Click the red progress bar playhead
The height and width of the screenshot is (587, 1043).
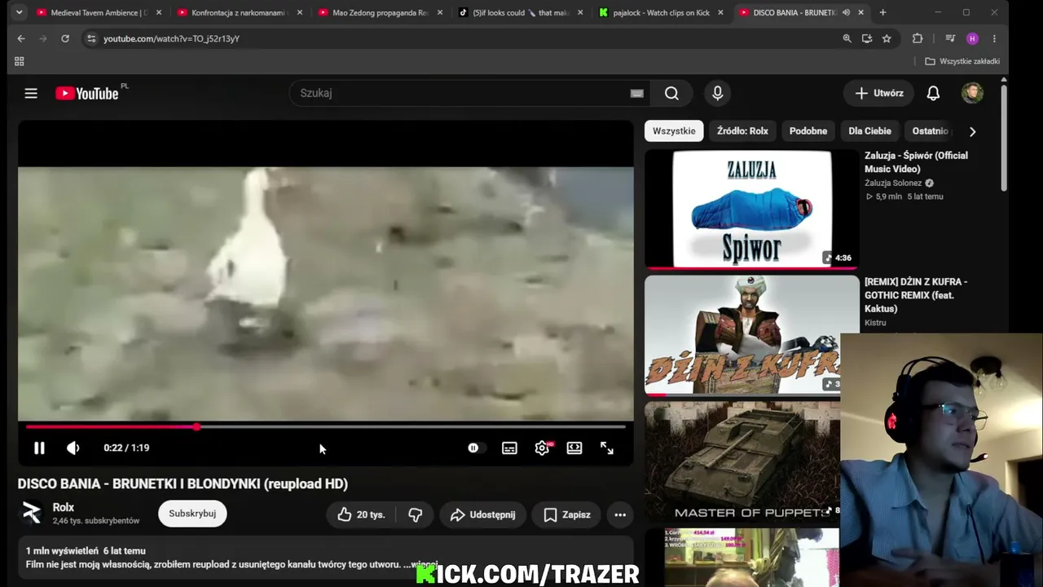tap(197, 426)
